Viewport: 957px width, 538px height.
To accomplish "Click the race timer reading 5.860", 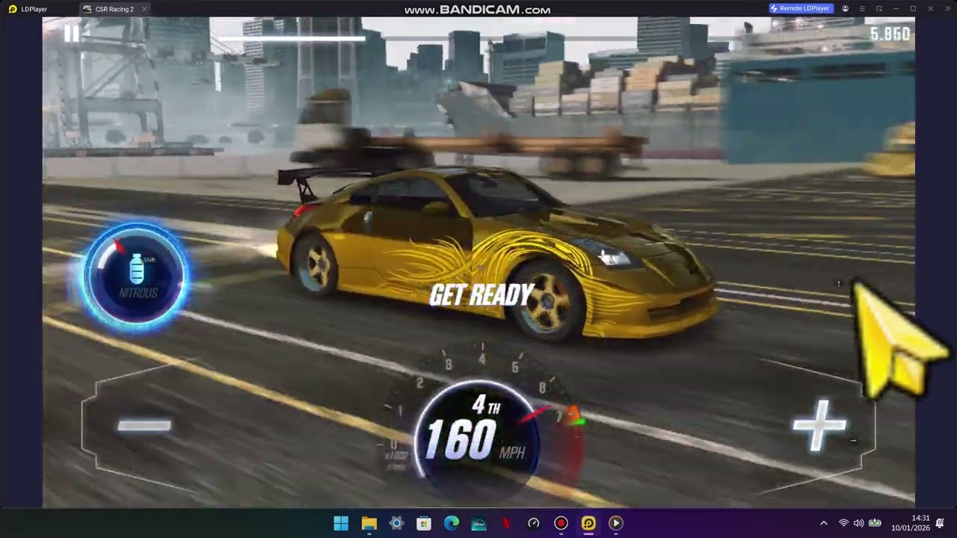I will [890, 34].
